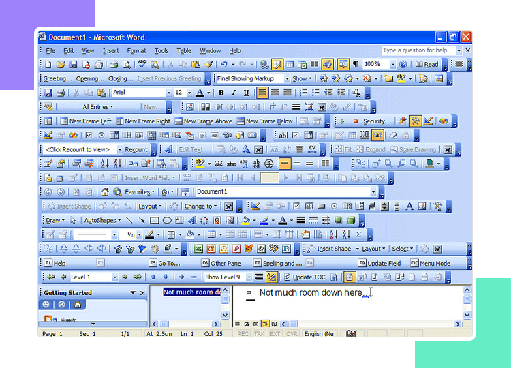Open the Insert menu

pos(111,51)
